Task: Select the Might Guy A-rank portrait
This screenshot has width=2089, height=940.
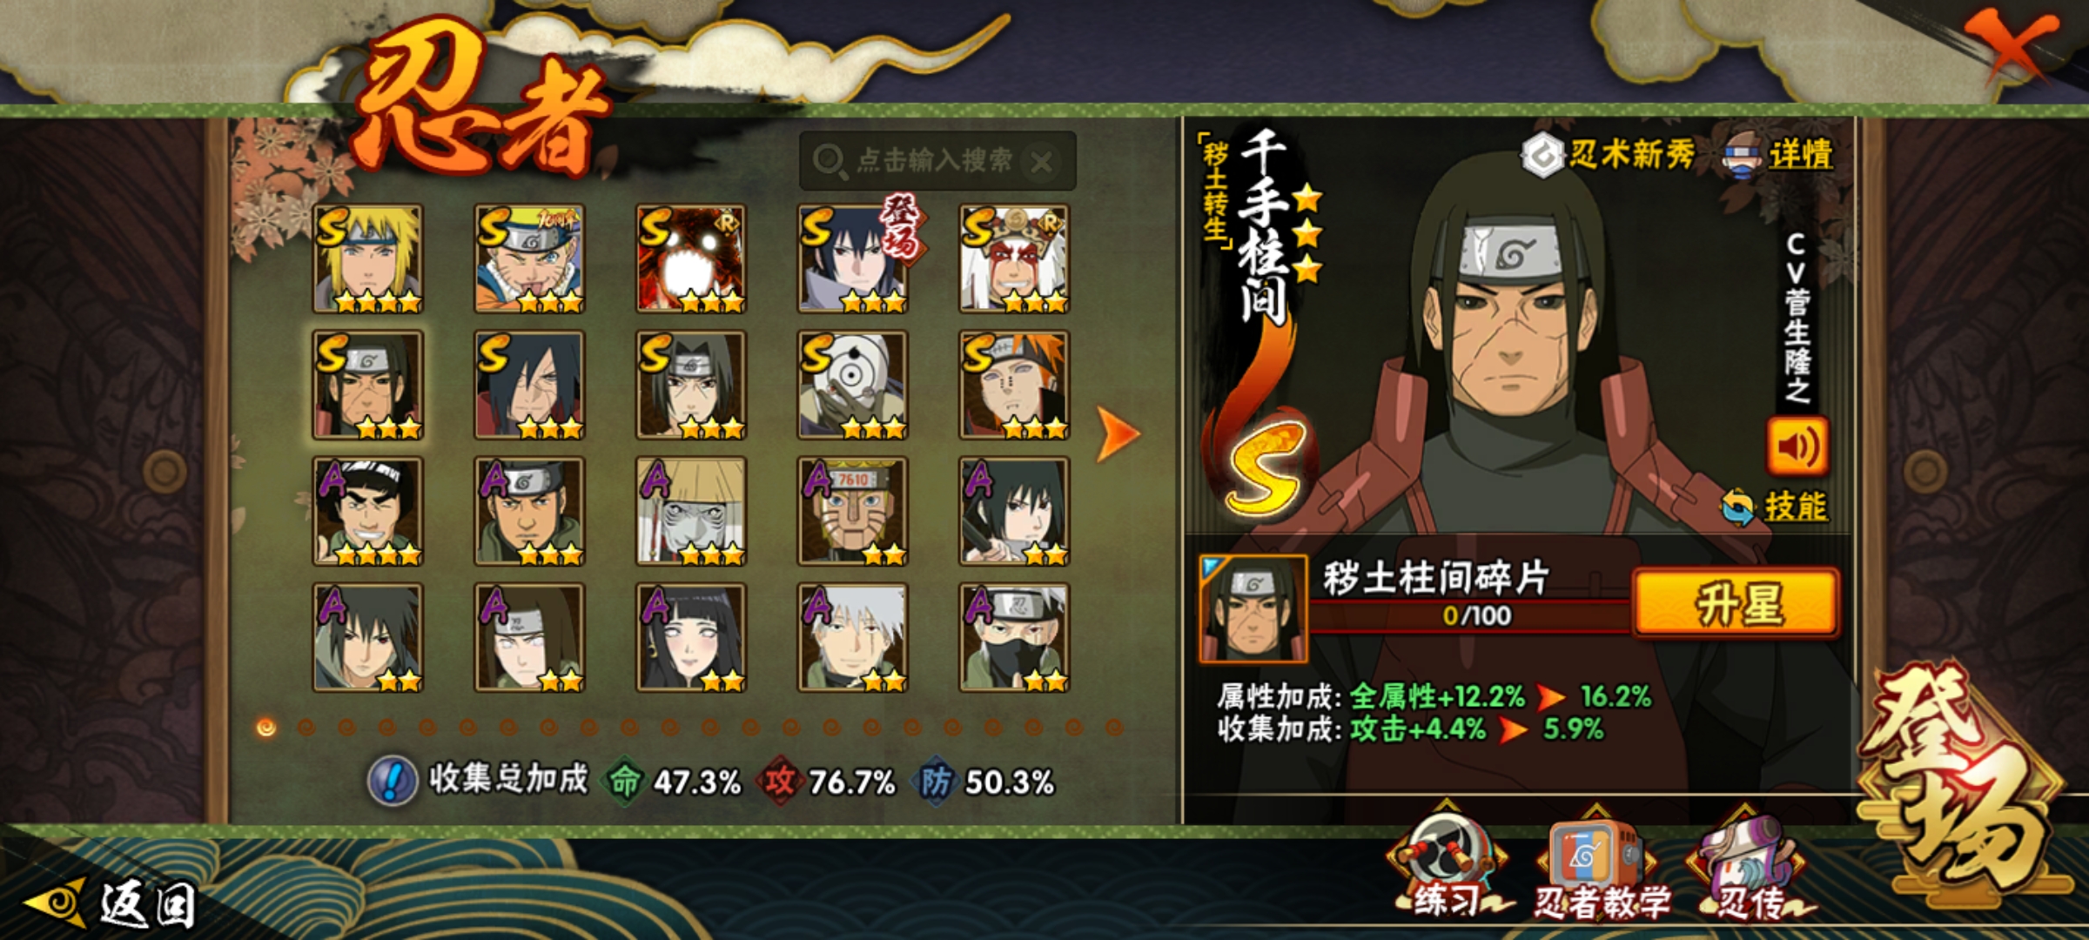Action: 368,511
